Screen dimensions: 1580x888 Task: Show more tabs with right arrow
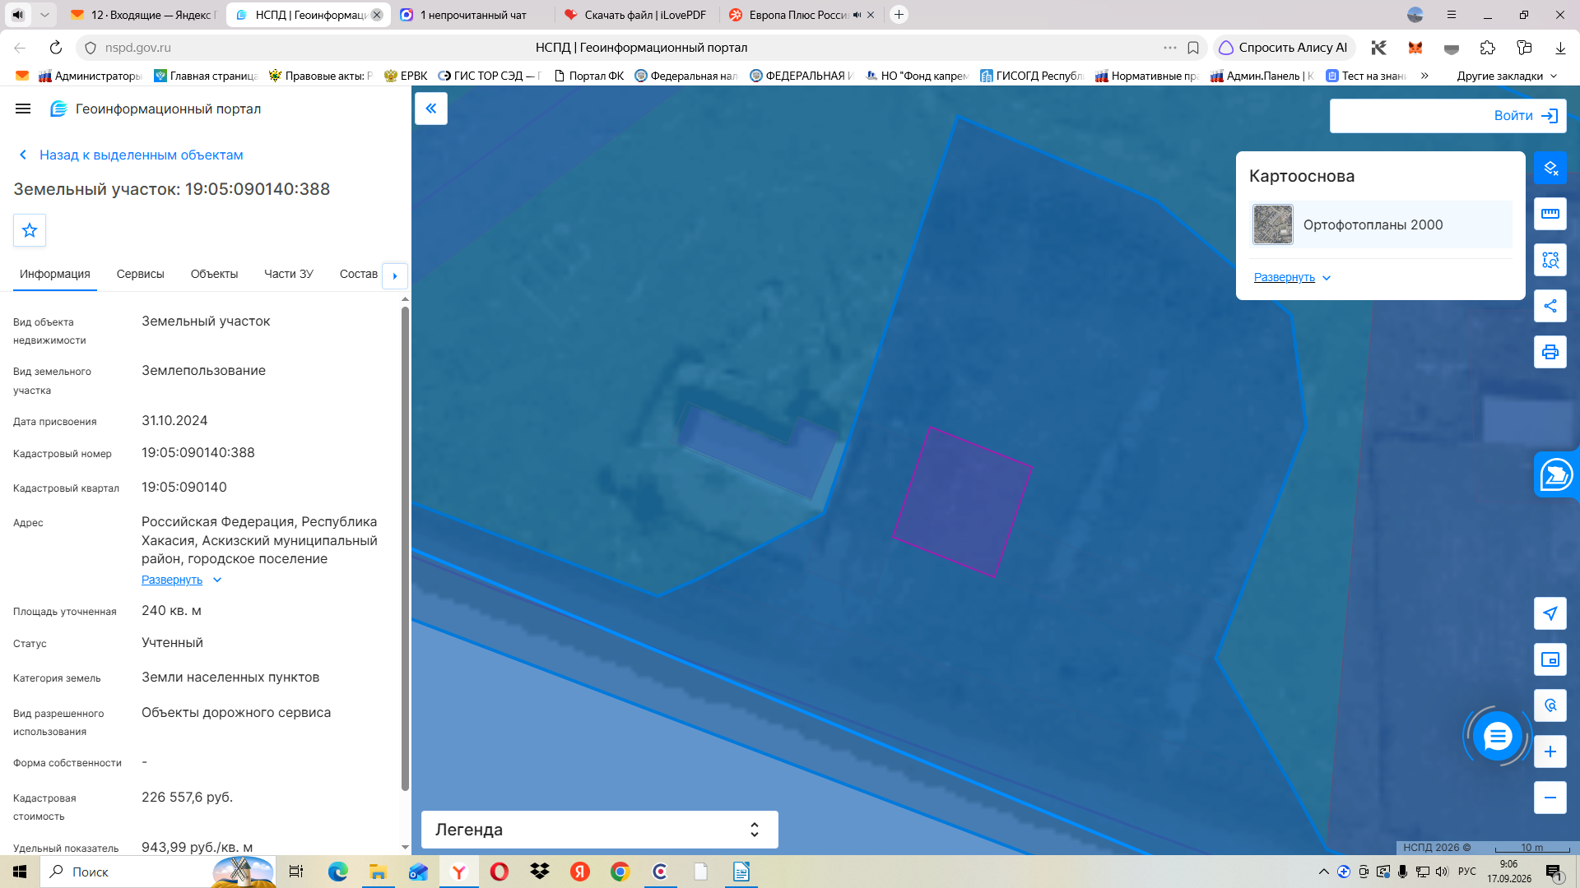click(395, 275)
